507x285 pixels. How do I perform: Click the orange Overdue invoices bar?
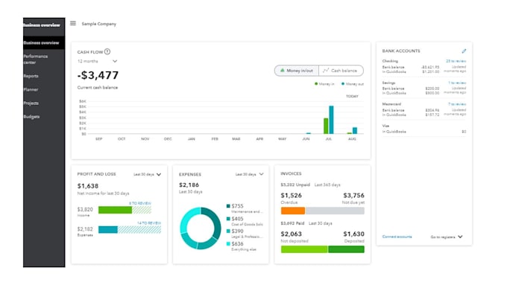[293, 211]
